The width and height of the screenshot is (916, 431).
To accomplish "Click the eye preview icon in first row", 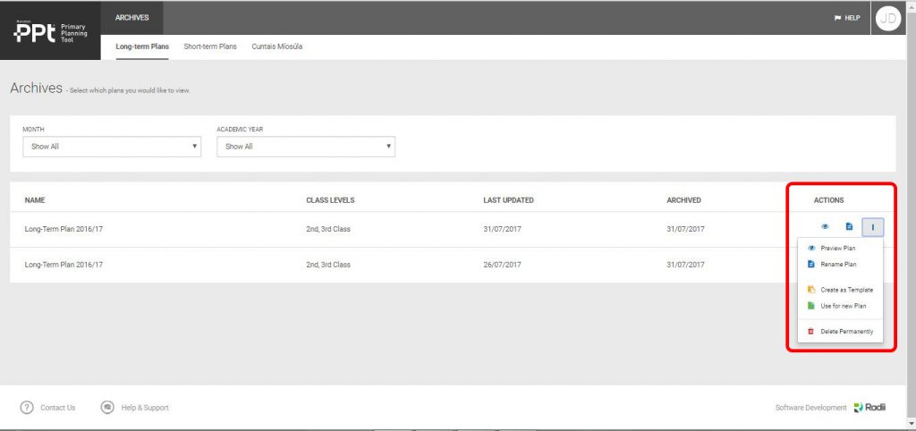I will (x=825, y=227).
